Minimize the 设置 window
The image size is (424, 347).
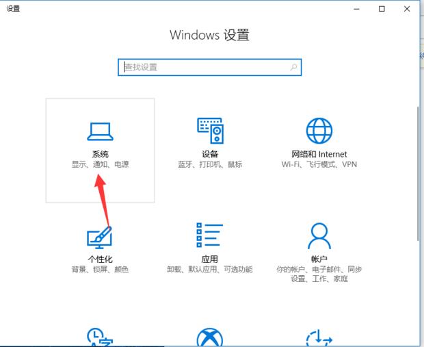point(357,9)
